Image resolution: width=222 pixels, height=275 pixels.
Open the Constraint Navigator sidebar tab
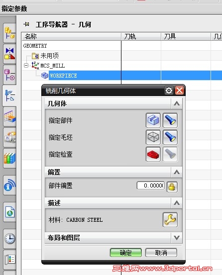pos(9,54)
